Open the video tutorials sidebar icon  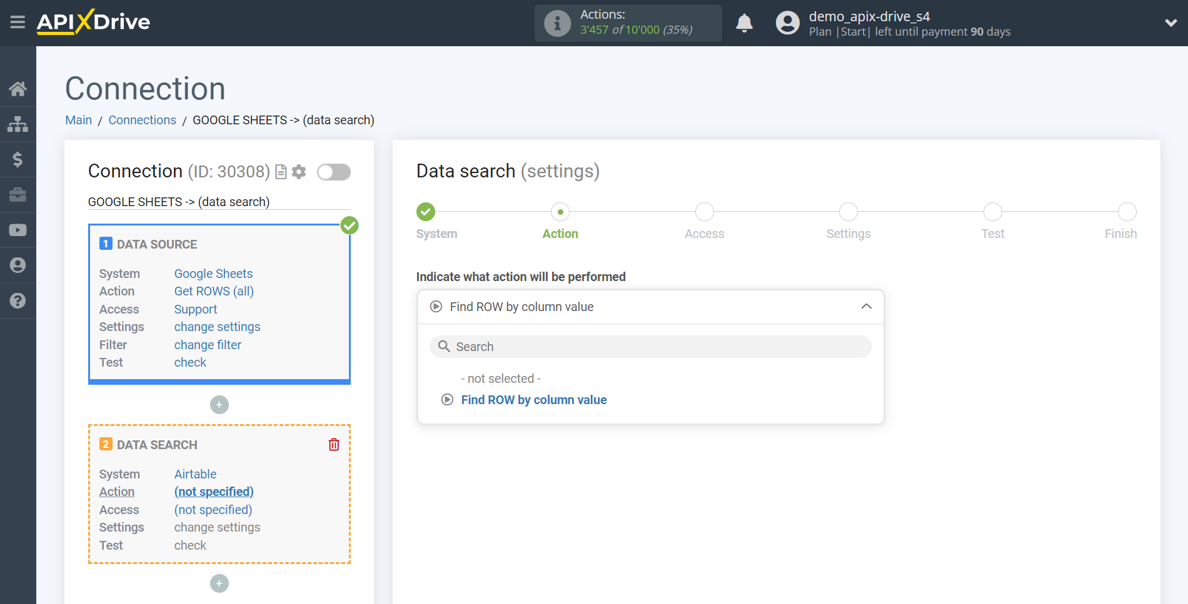18,230
